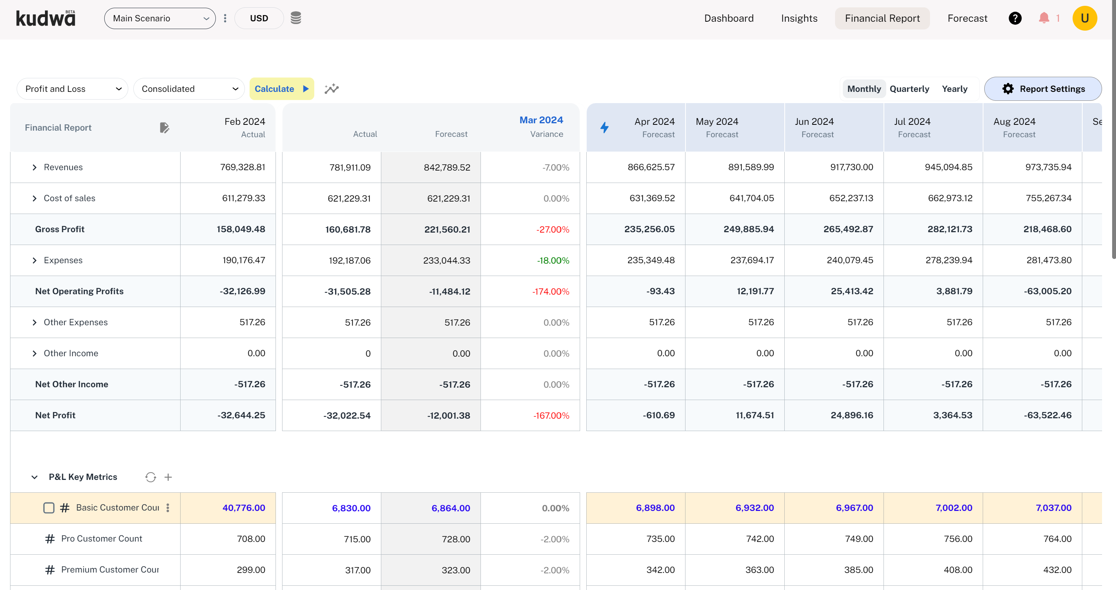Expand the Revenues row
This screenshot has height=590, width=1116.
(x=34, y=167)
